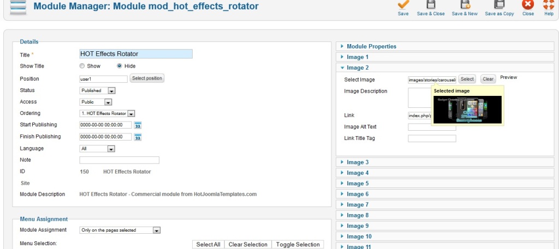Click the Select position button

147,78
